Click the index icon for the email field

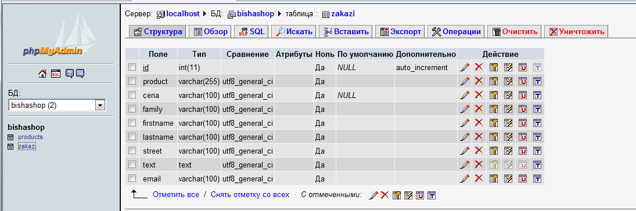[x=508, y=178]
